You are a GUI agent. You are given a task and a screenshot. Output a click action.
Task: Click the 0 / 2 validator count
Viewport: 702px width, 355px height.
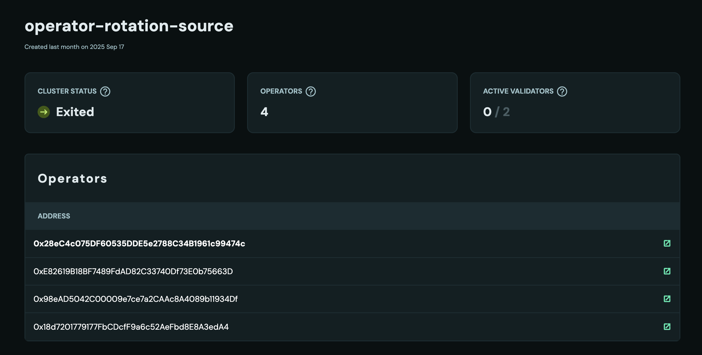pyautogui.click(x=496, y=112)
